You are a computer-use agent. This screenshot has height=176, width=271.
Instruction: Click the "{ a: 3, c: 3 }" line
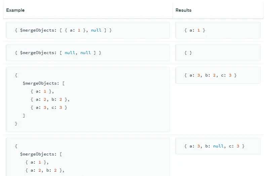point(48,107)
